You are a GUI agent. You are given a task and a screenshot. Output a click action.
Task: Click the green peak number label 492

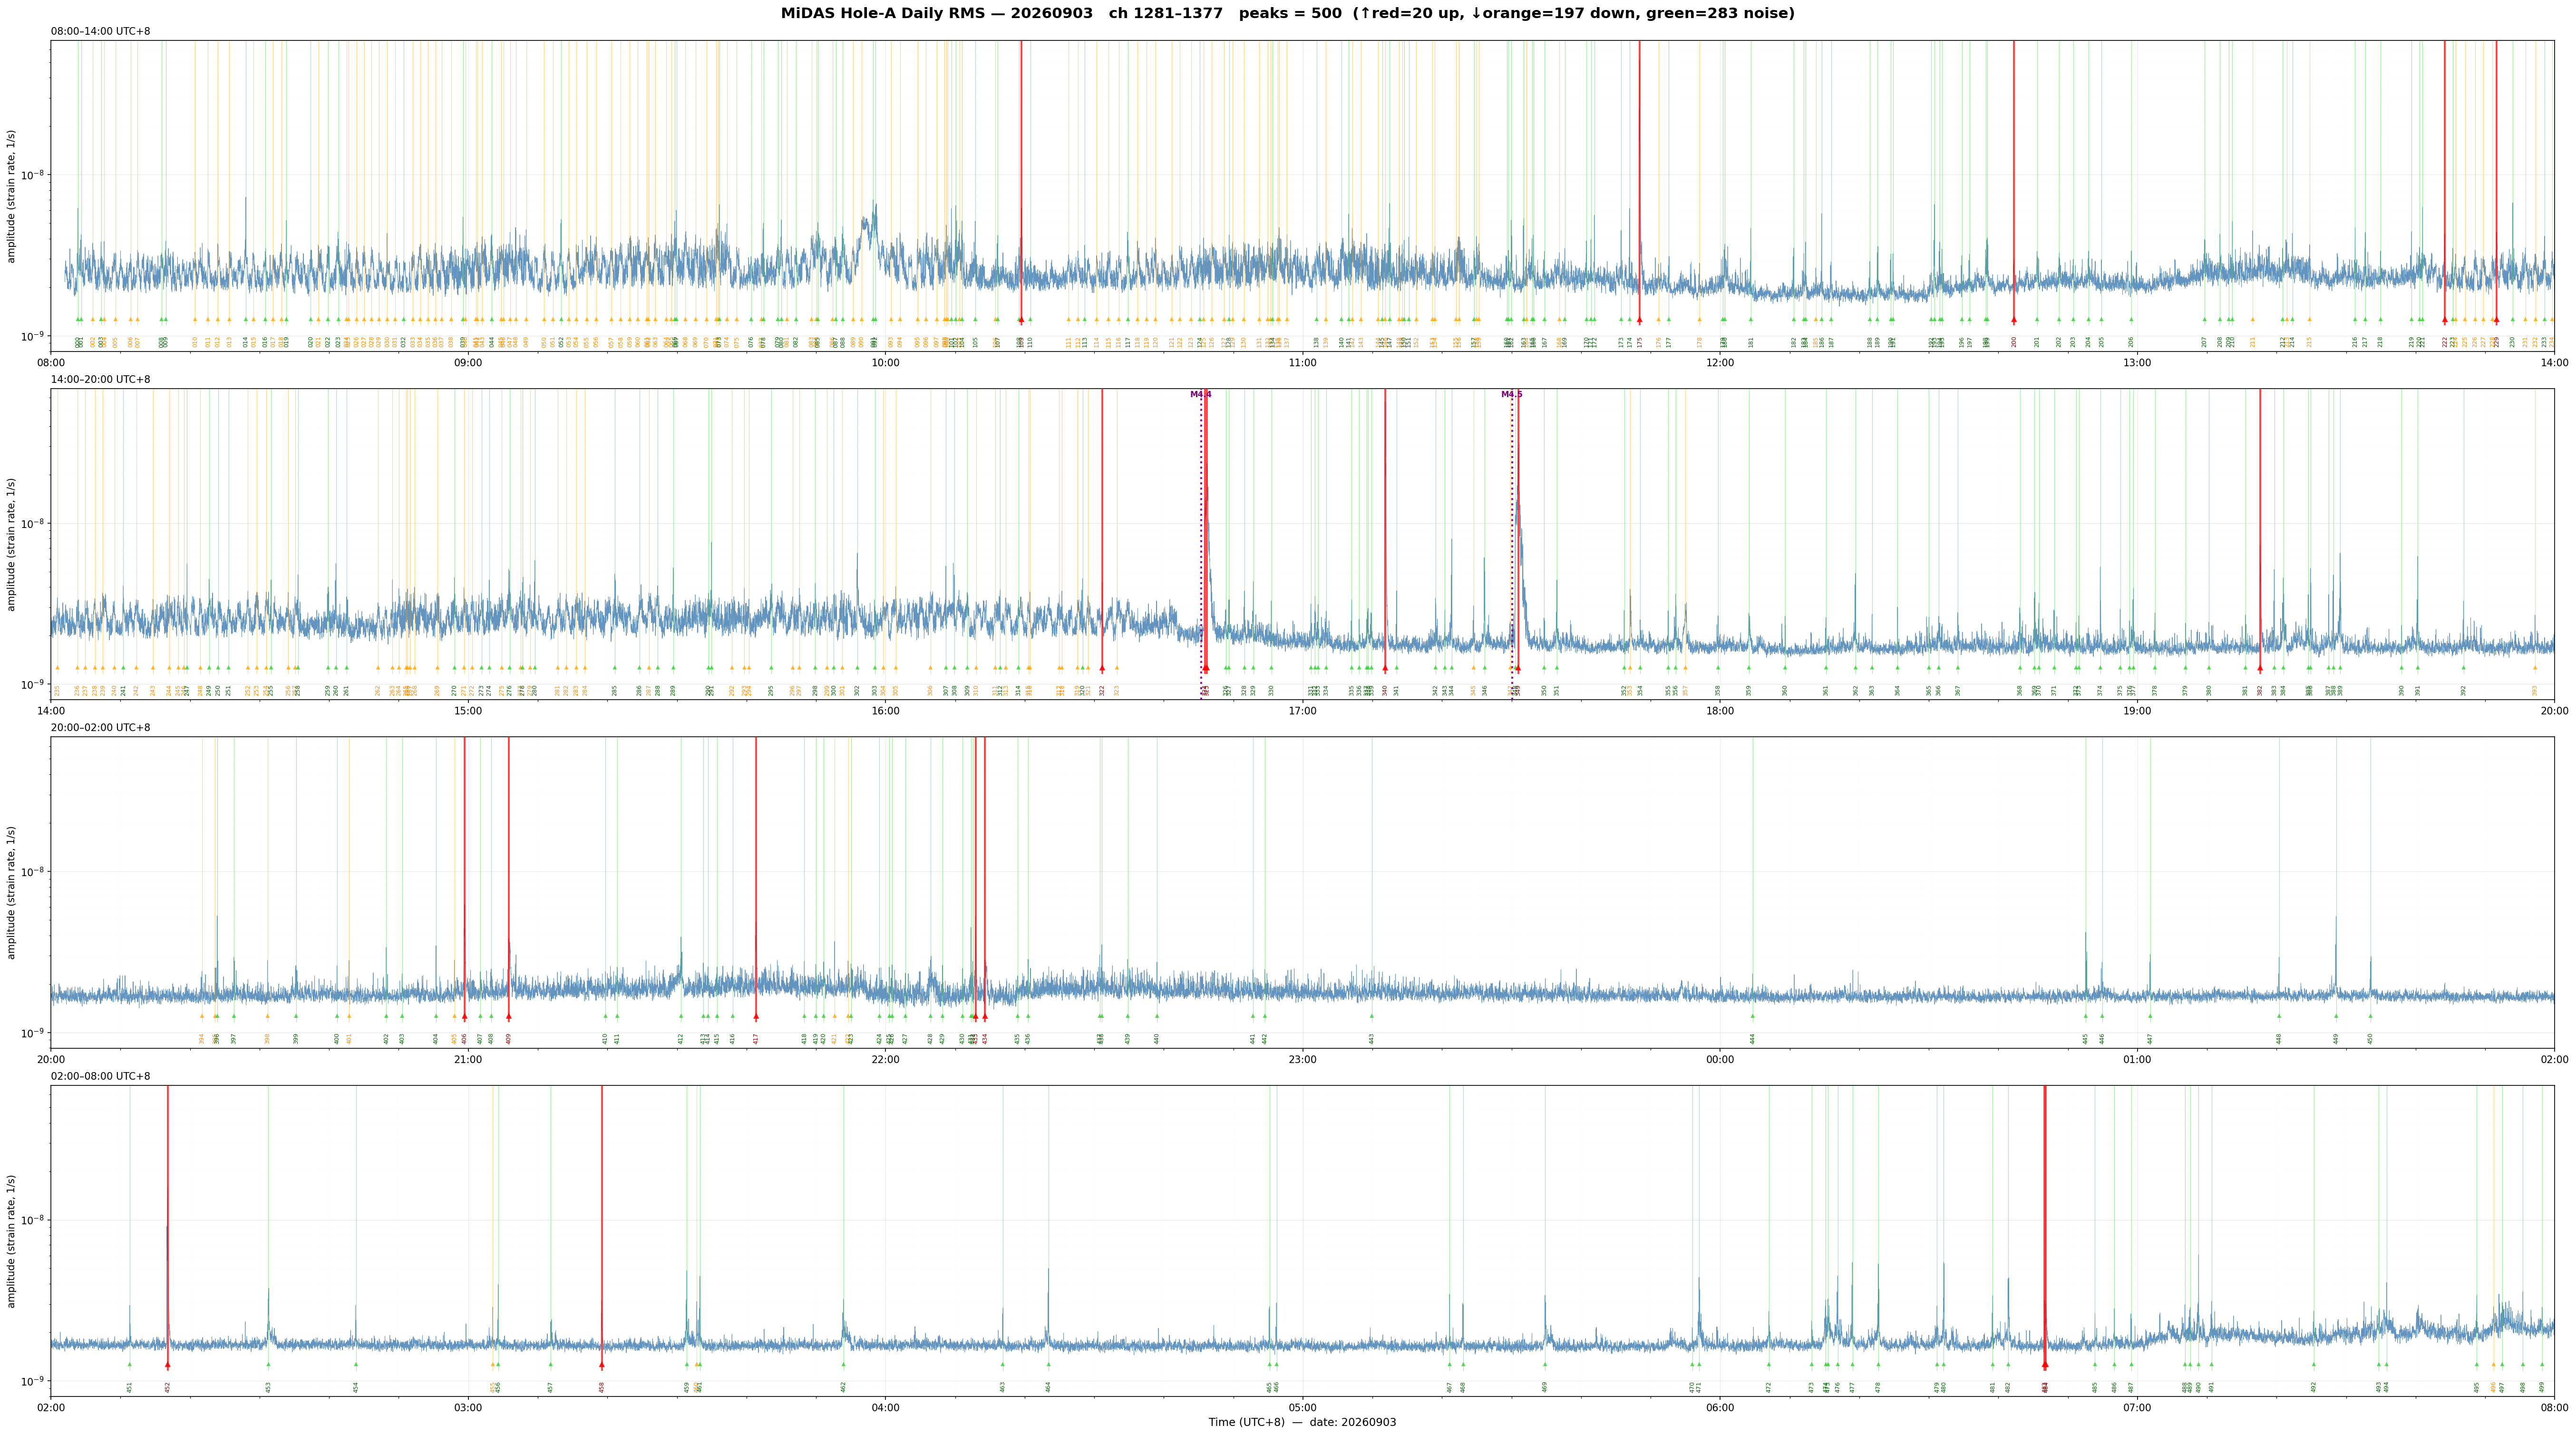click(2314, 1387)
